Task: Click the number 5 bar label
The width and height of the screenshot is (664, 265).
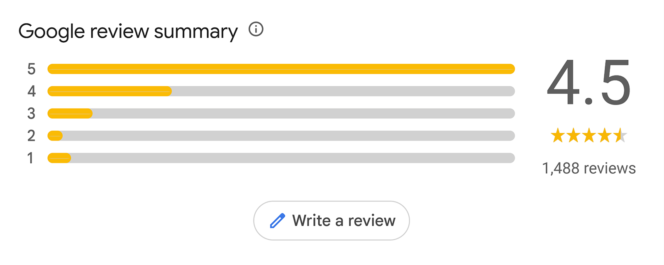Action: (x=31, y=69)
